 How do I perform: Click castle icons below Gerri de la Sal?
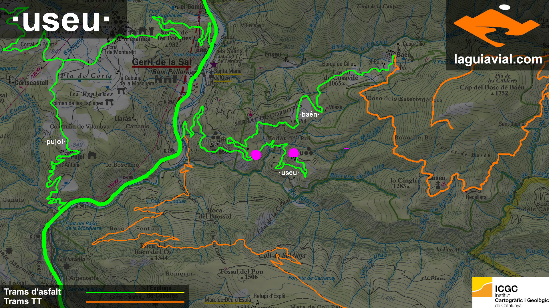click(166, 79)
